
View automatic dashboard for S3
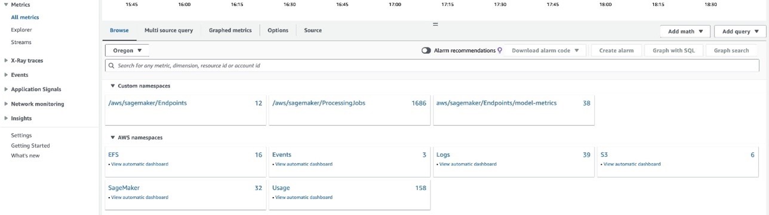[632, 164]
